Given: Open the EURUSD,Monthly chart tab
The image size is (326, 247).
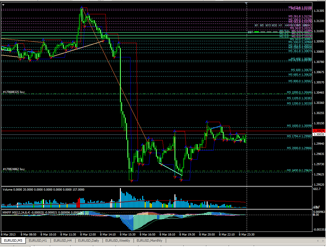Looking at the screenshot, I should pos(149,240).
